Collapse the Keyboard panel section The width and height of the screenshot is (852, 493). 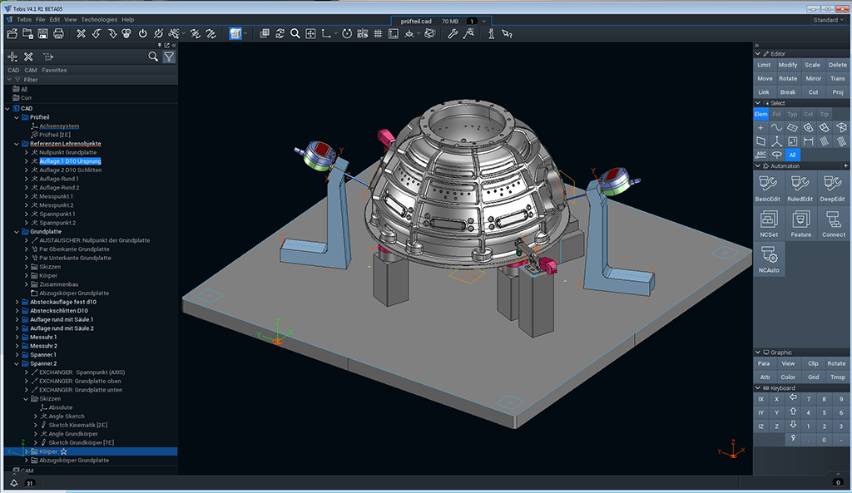(758, 388)
